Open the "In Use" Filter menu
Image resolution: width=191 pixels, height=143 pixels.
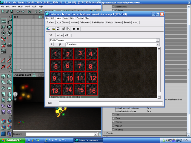pos(83,18)
